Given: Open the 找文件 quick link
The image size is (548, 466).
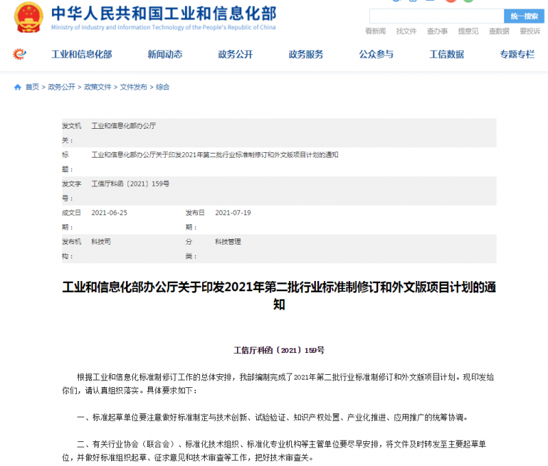Looking at the screenshot, I should pyautogui.click(x=406, y=31).
